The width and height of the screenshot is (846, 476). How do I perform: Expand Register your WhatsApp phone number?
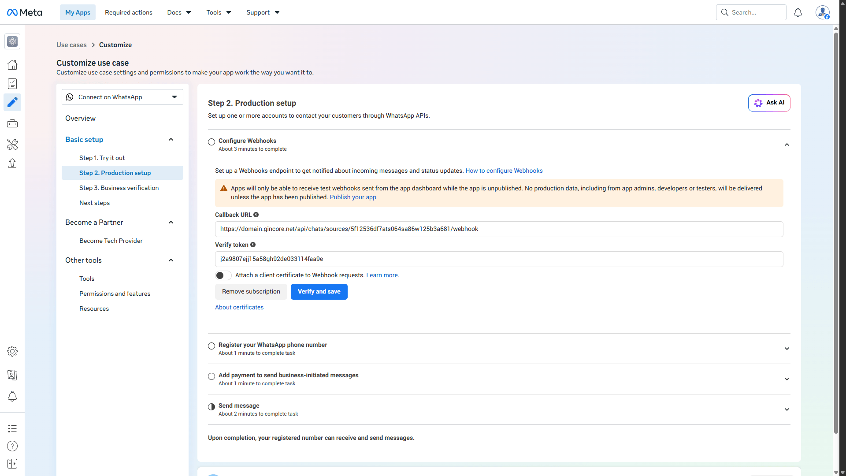(x=787, y=349)
